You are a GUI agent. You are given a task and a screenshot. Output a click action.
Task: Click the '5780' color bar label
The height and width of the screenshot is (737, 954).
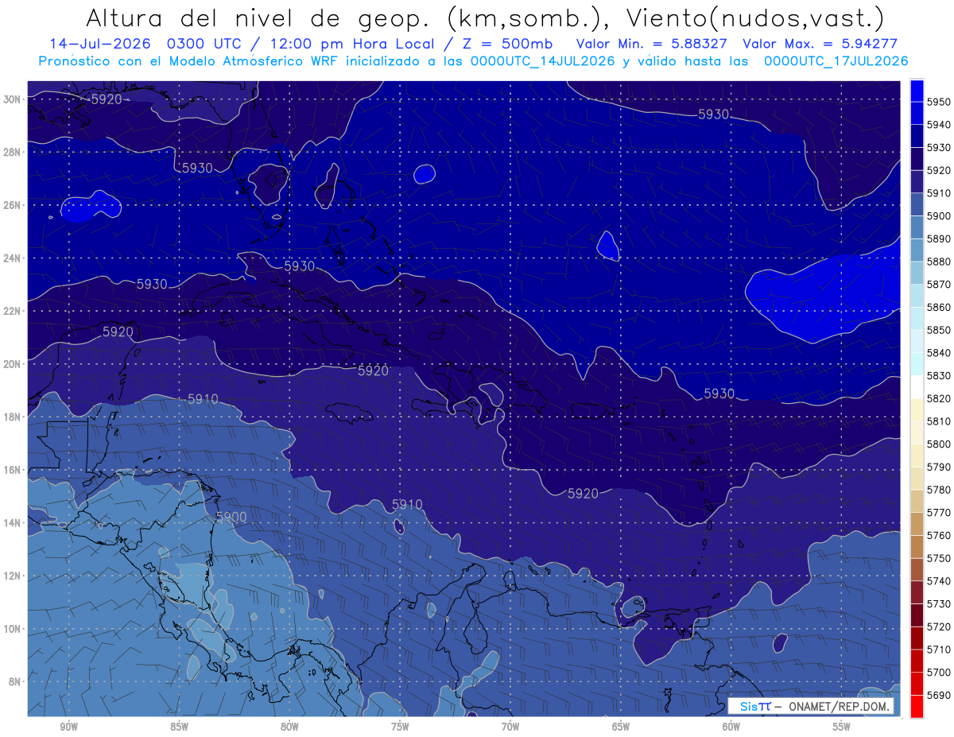point(938,490)
